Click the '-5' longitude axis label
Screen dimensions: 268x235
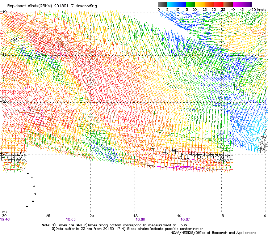[x=222, y=216]
